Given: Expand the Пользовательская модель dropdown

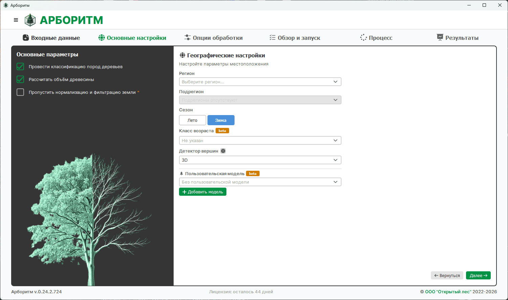Looking at the screenshot, I should point(260,182).
